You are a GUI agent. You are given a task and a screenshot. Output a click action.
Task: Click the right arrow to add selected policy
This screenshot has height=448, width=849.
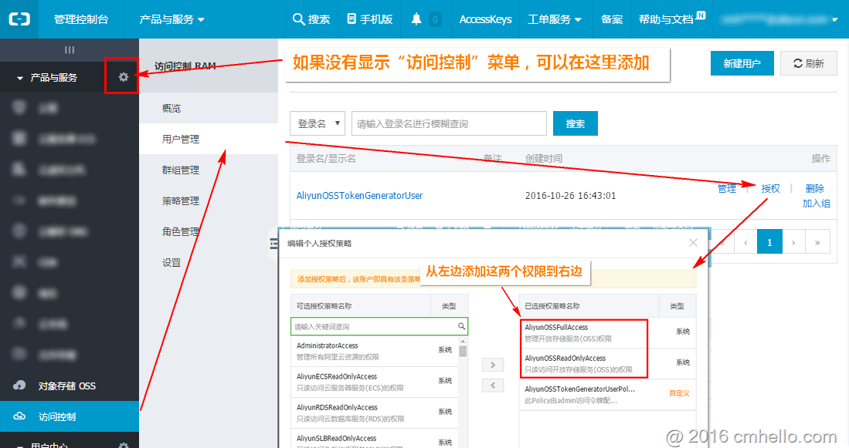click(x=492, y=365)
